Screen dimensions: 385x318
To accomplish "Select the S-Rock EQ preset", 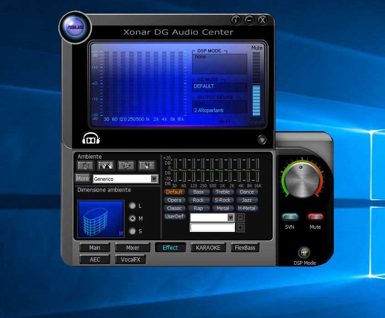I will click(x=223, y=200).
